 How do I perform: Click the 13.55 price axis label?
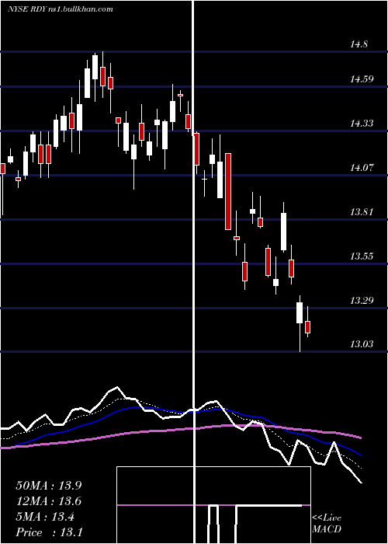pos(362,256)
